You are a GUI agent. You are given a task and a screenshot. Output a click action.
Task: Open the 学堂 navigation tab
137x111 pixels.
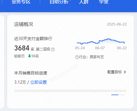click(104, 2)
